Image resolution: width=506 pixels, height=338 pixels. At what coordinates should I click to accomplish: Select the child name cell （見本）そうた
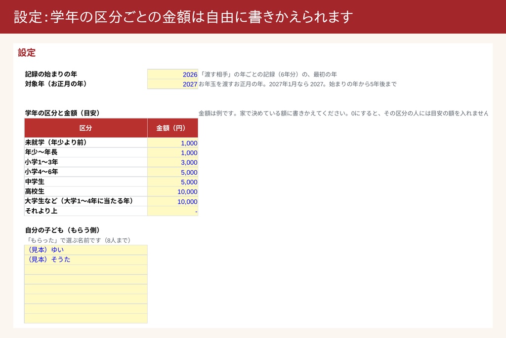click(86, 260)
